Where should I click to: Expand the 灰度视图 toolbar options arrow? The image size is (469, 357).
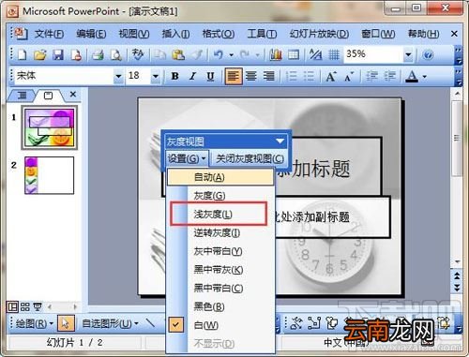[280, 141]
